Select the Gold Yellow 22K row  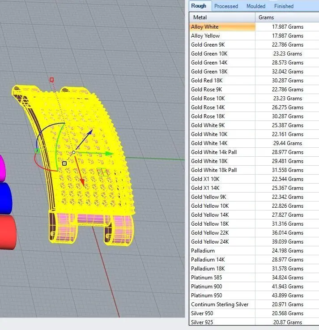254,232
